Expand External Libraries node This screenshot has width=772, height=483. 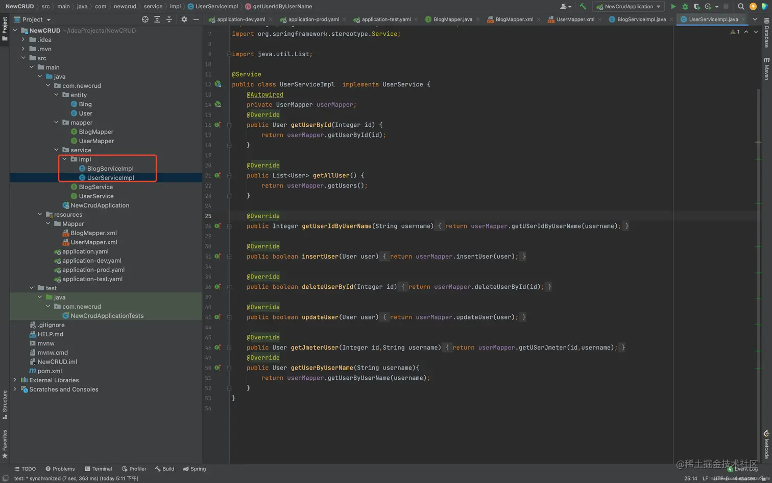coord(15,380)
